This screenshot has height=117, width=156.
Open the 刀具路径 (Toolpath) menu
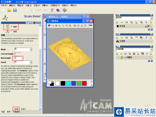pyautogui.click(x=55, y=5)
